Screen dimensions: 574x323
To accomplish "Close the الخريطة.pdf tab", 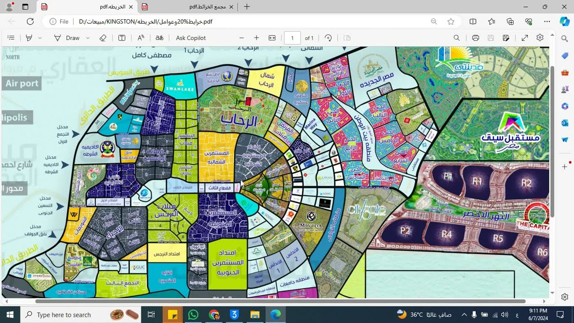I will coord(130,7).
